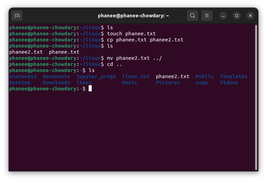
Task: Open a new terminal tab
Action: click(x=17, y=16)
